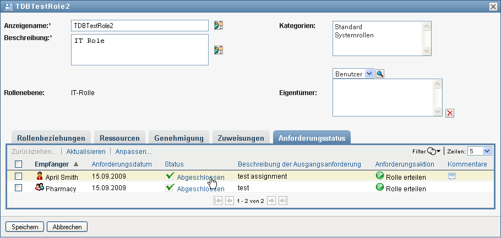Click localization icon next to Anzeigename field
501x238 pixels.
(x=219, y=25)
